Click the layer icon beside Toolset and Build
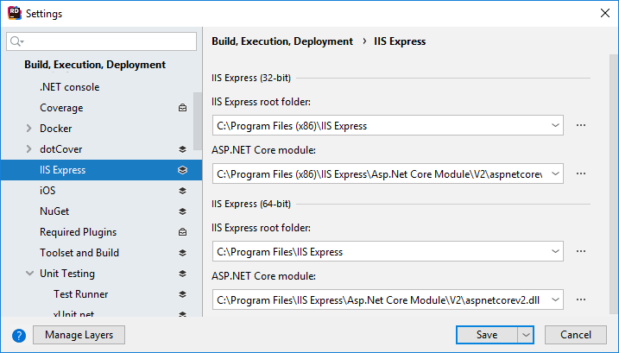This screenshot has width=619, height=353. coord(182,253)
